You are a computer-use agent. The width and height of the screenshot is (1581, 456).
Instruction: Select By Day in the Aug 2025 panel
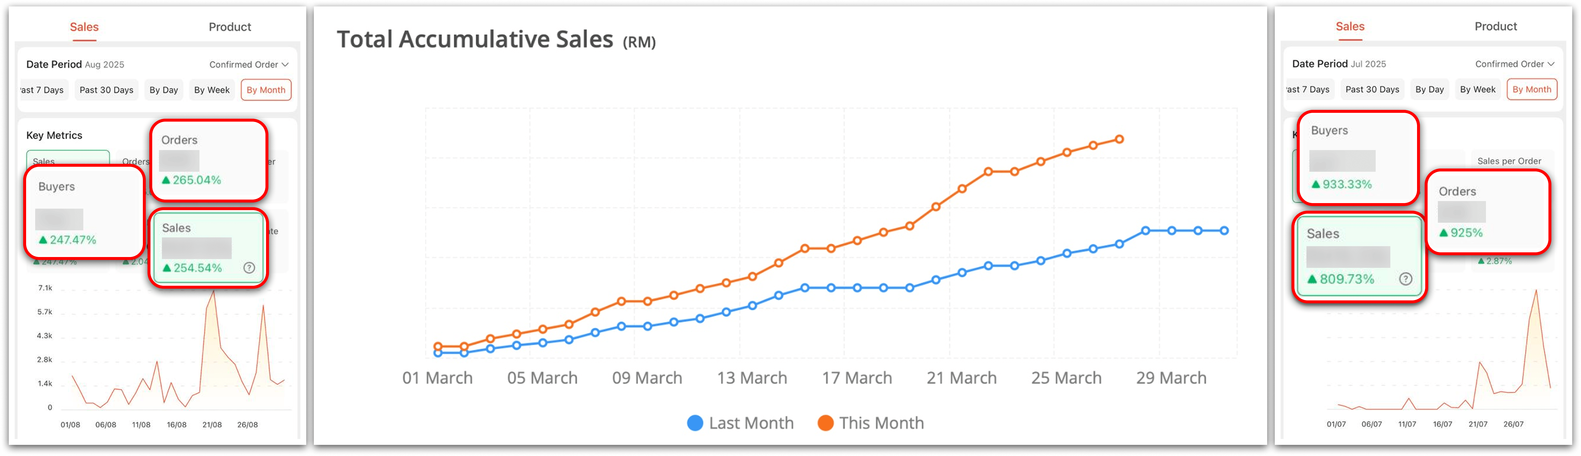164,90
